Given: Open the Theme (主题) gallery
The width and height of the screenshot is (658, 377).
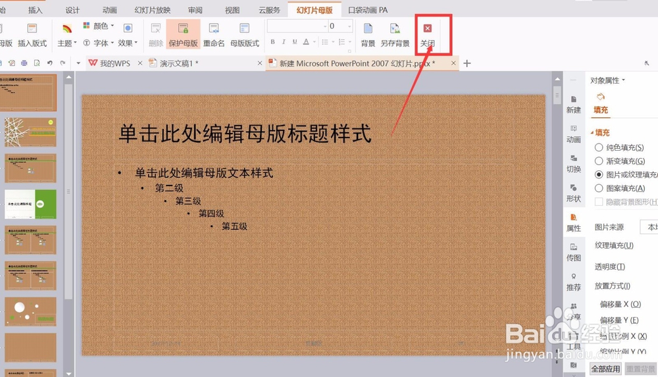Looking at the screenshot, I should pos(67,34).
